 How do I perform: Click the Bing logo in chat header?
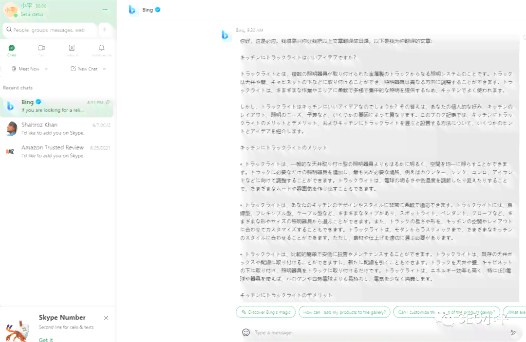(132, 10)
